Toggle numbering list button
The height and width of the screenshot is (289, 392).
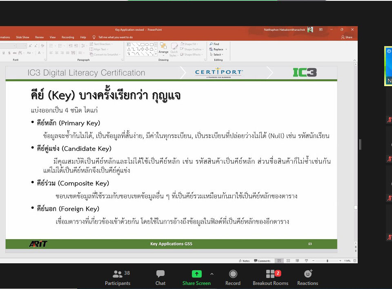[x=61, y=46]
